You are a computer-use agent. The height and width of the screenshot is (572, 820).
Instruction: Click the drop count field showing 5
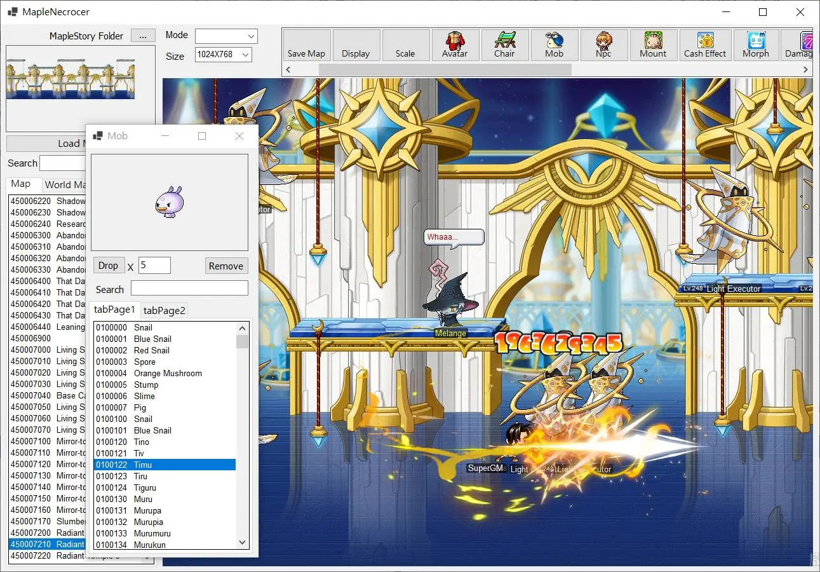[x=154, y=265]
